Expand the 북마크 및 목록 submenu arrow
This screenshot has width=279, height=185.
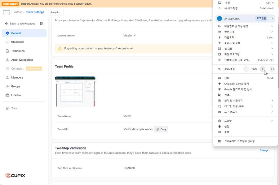[272, 43]
